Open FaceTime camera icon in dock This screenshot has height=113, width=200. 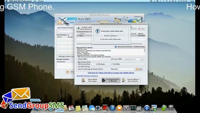coord(98,108)
